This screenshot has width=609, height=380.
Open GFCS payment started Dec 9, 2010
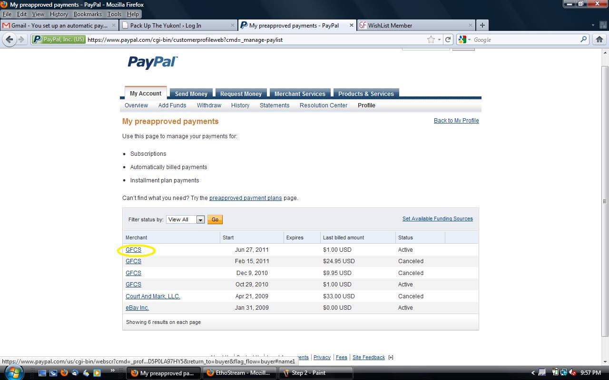tap(133, 273)
